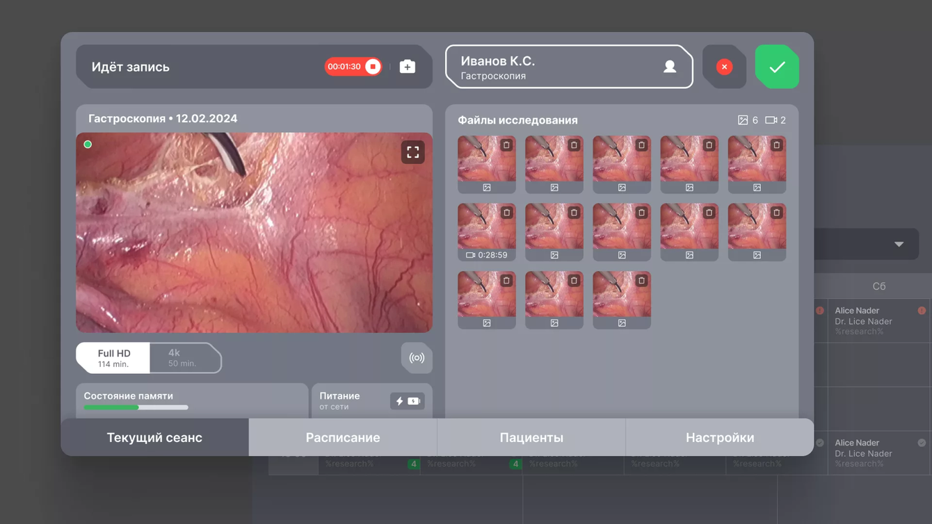Open the dropdown arrow behind the dialog
Screen dimensions: 932x524
click(899, 245)
